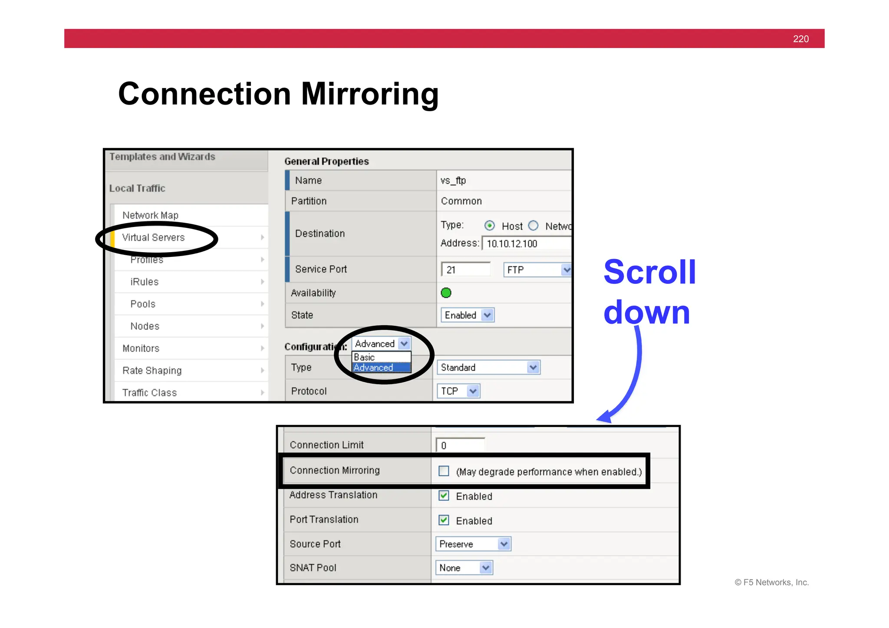The width and height of the screenshot is (889, 628).
Task: Open Pools menu item
Action: (x=143, y=304)
